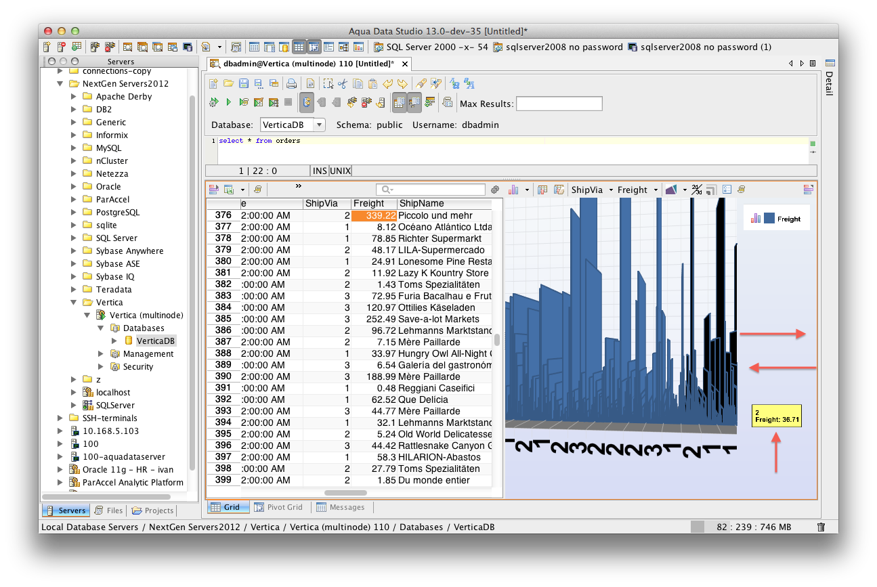Click the trash can icon in status bar
This screenshot has height=587, width=877.
pyautogui.click(x=821, y=527)
